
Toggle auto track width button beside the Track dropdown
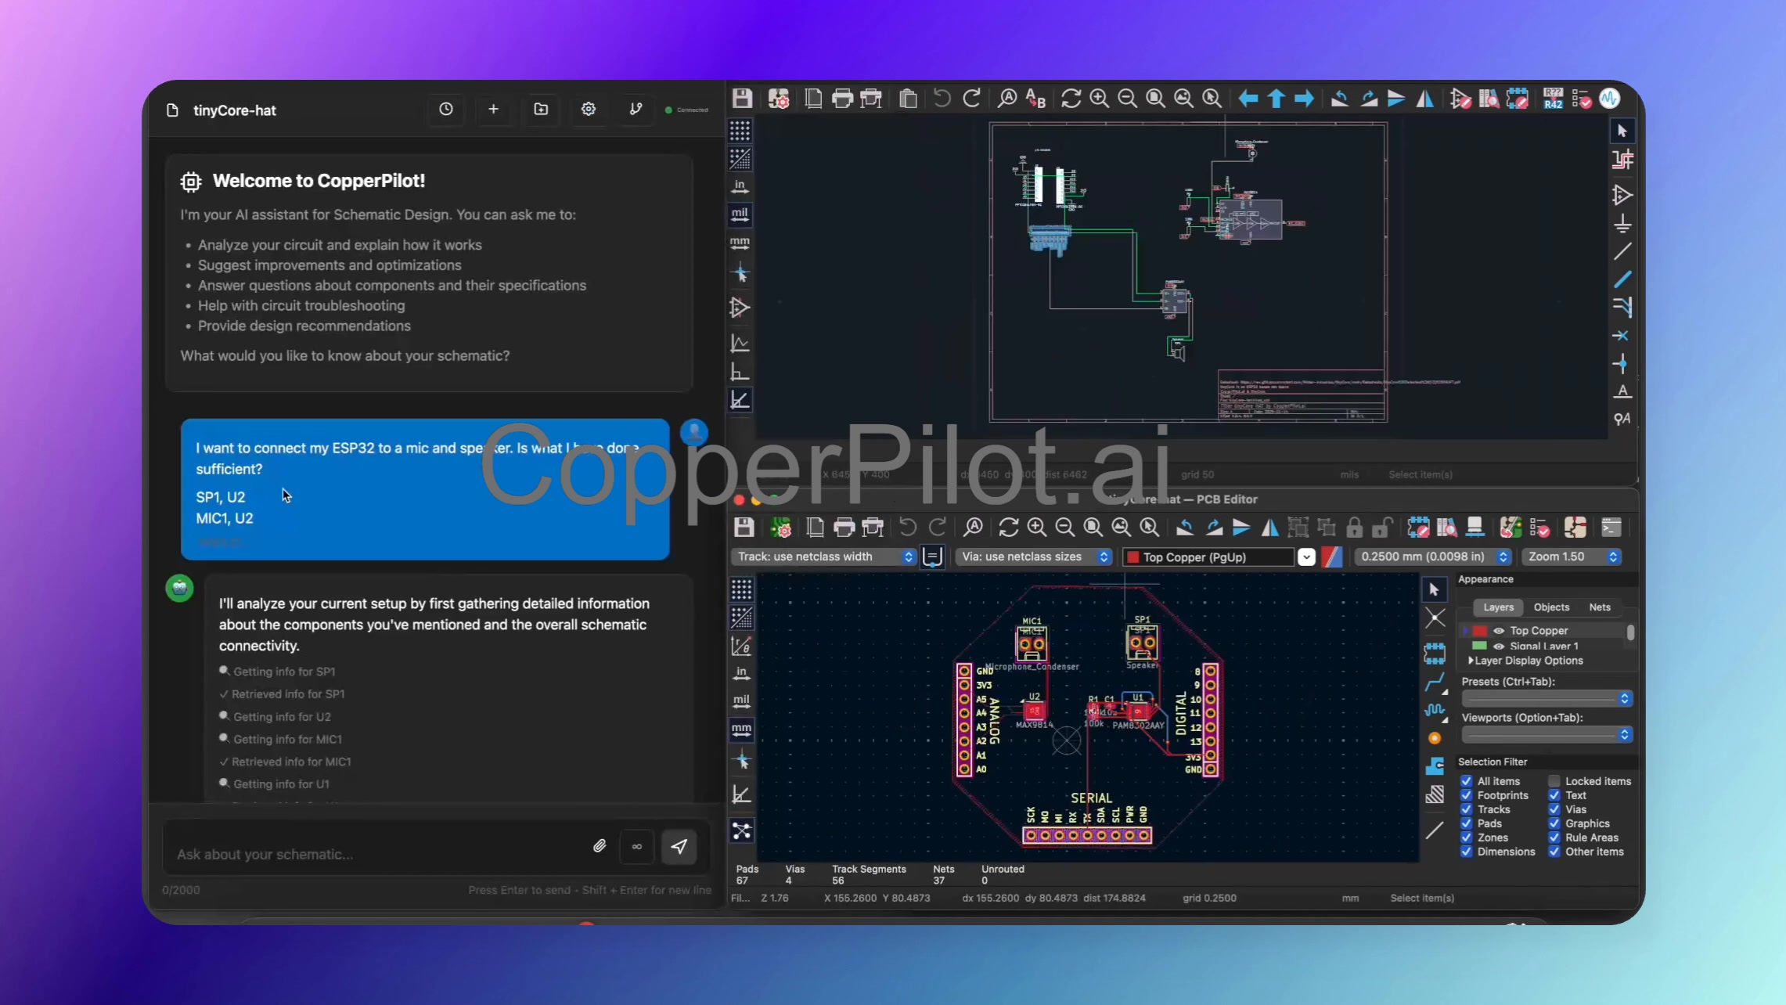pos(932,557)
